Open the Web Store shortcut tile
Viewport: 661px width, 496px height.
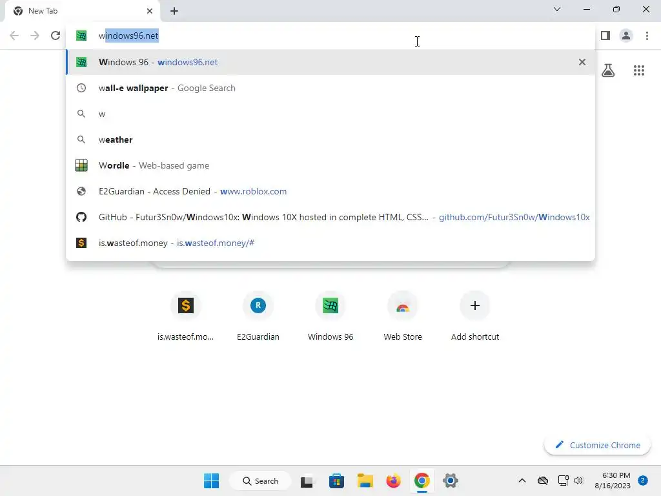403,315
